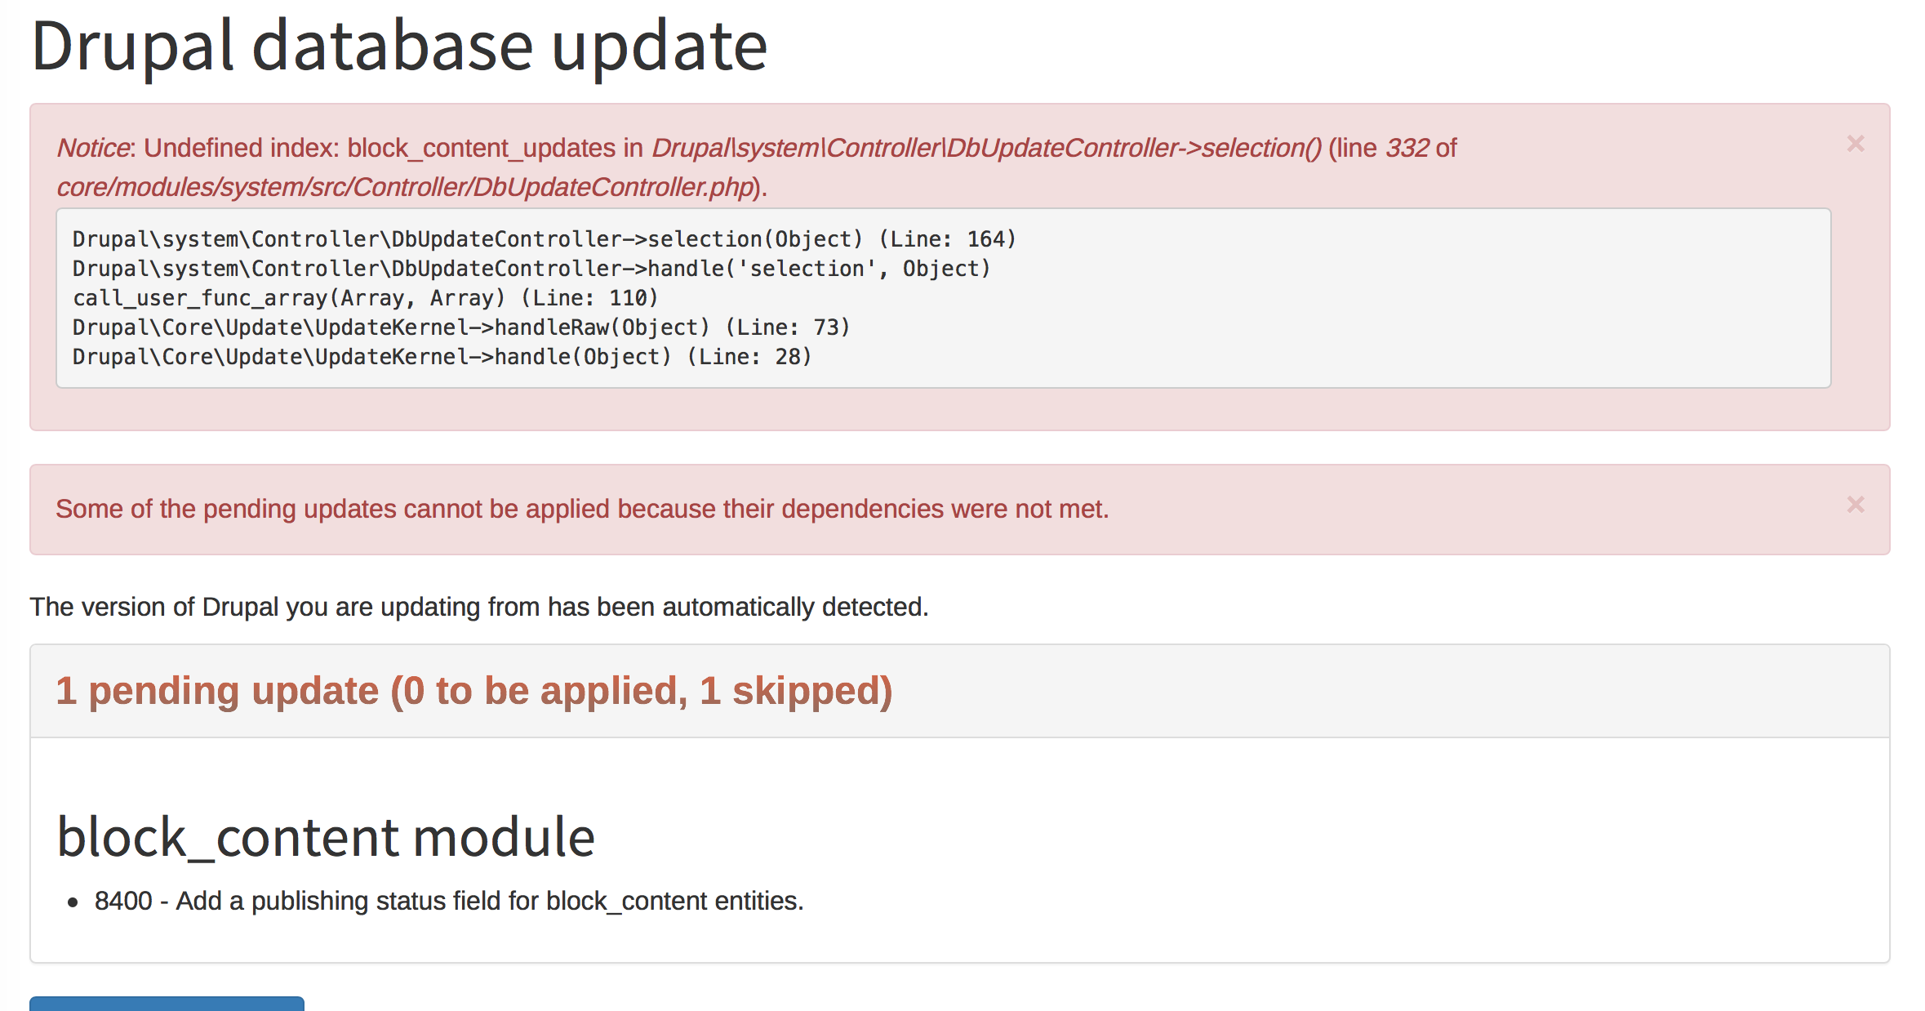1925x1011 pixels.
Task: Click the 1 pending update heading
Action: tap(474, 691)
